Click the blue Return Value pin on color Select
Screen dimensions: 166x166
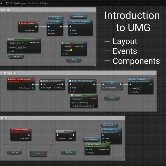(85, 46)
